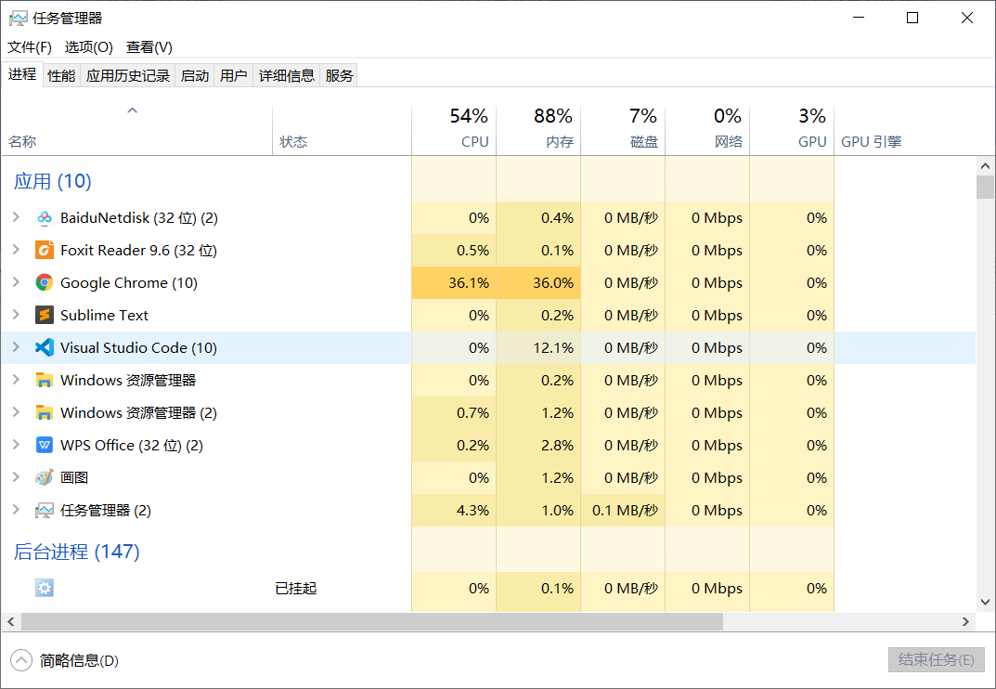This screenshot has height=689, width=996.
Task: Sort processes by GPU column
Action: (792, 130)
